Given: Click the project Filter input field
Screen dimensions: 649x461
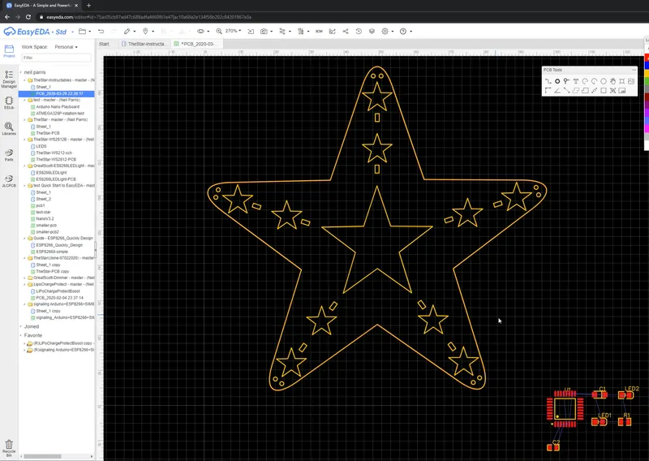Looking at the screenshot, I should tap(57, 58).
